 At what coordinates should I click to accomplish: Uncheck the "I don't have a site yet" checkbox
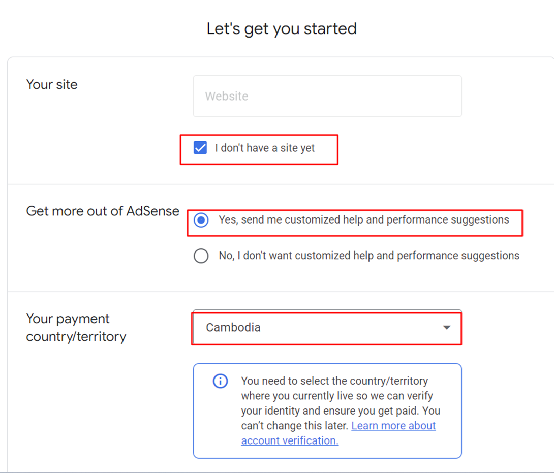[200, 148]
